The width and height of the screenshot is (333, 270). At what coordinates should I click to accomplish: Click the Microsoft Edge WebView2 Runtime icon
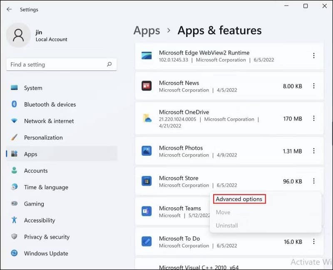point(147,56)
